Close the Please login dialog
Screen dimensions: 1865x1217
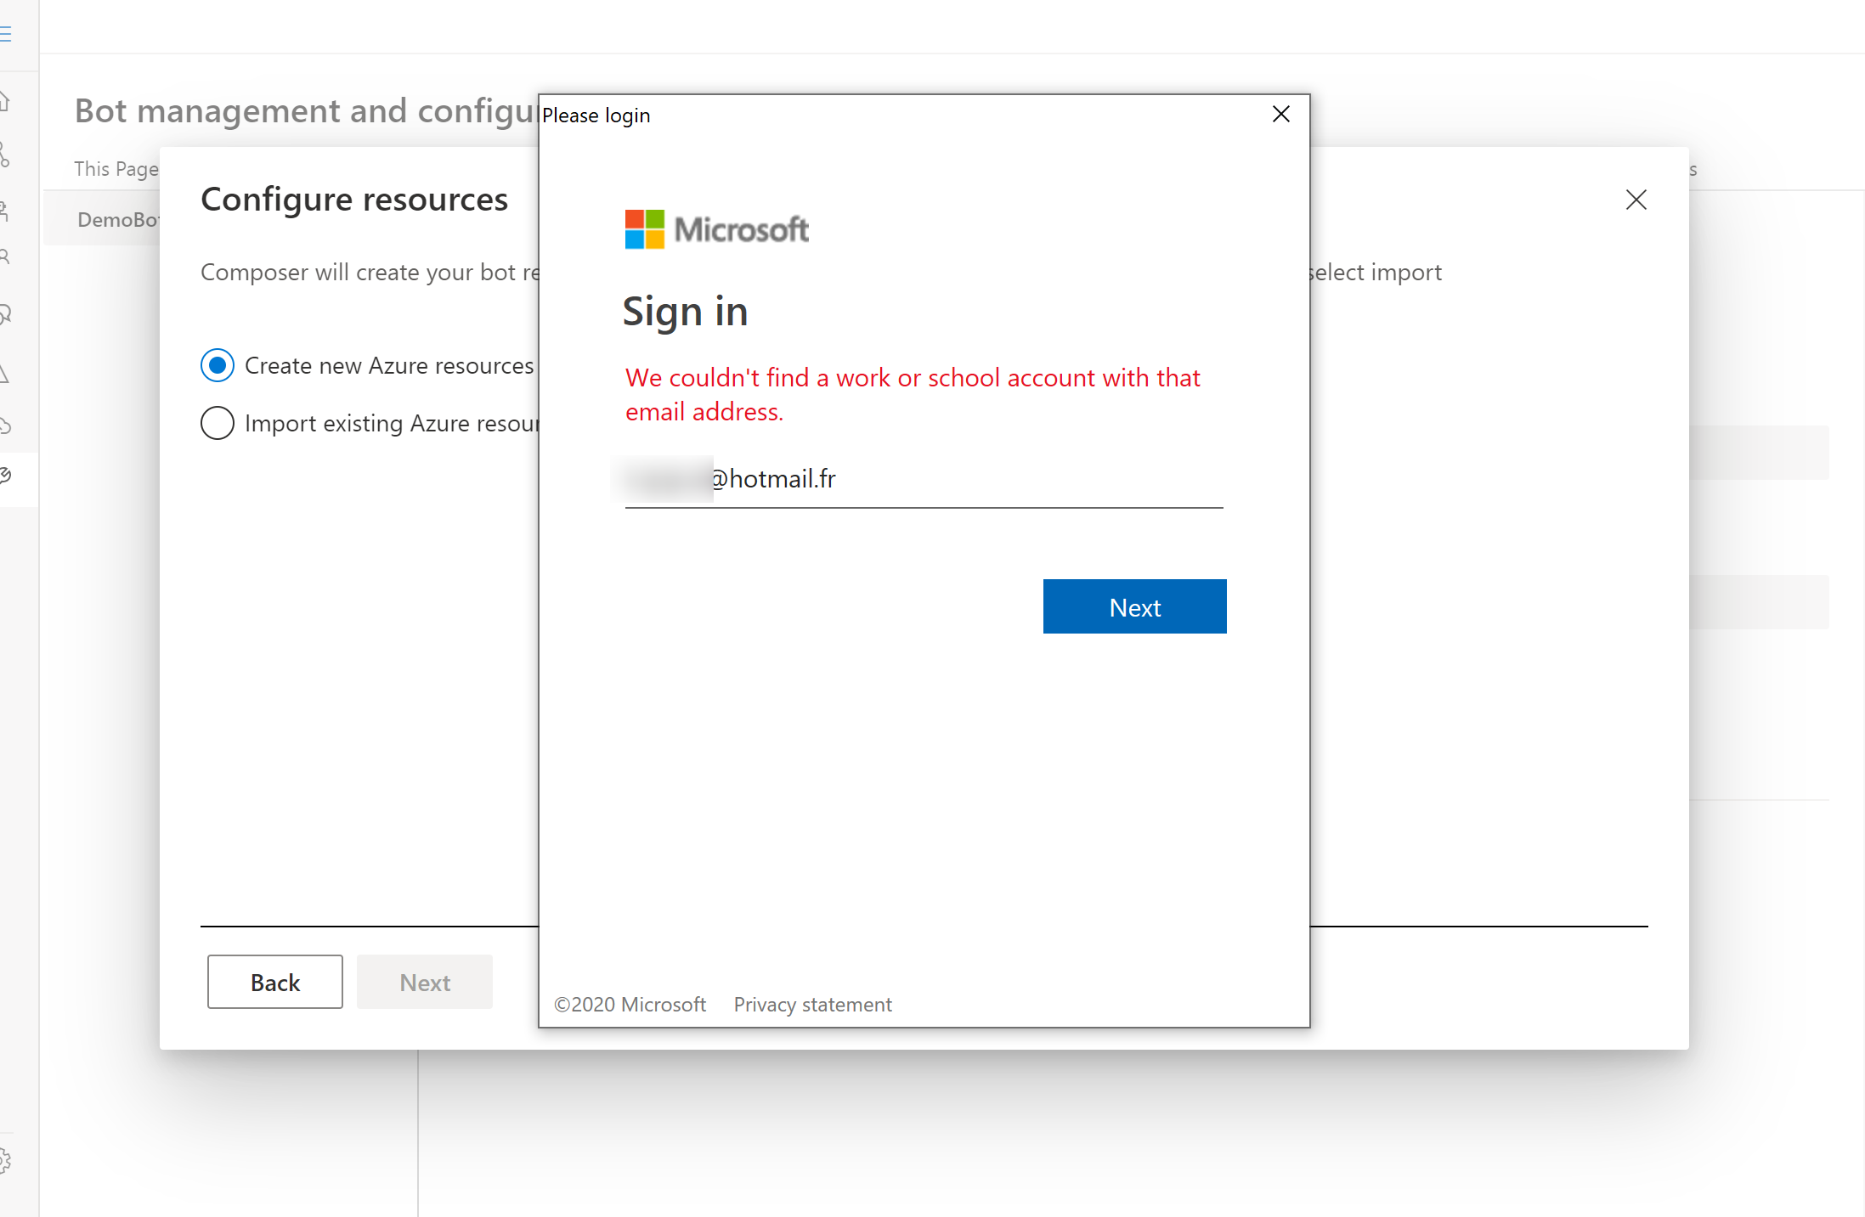[1281, 114]
